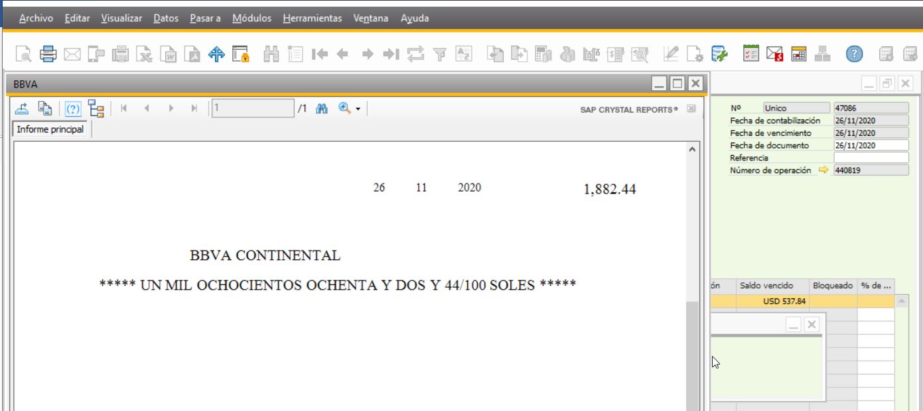Viewport: 923px width, 411px height.
Task: Maximize the BBVA report window
Action: (x=677, y=83)
